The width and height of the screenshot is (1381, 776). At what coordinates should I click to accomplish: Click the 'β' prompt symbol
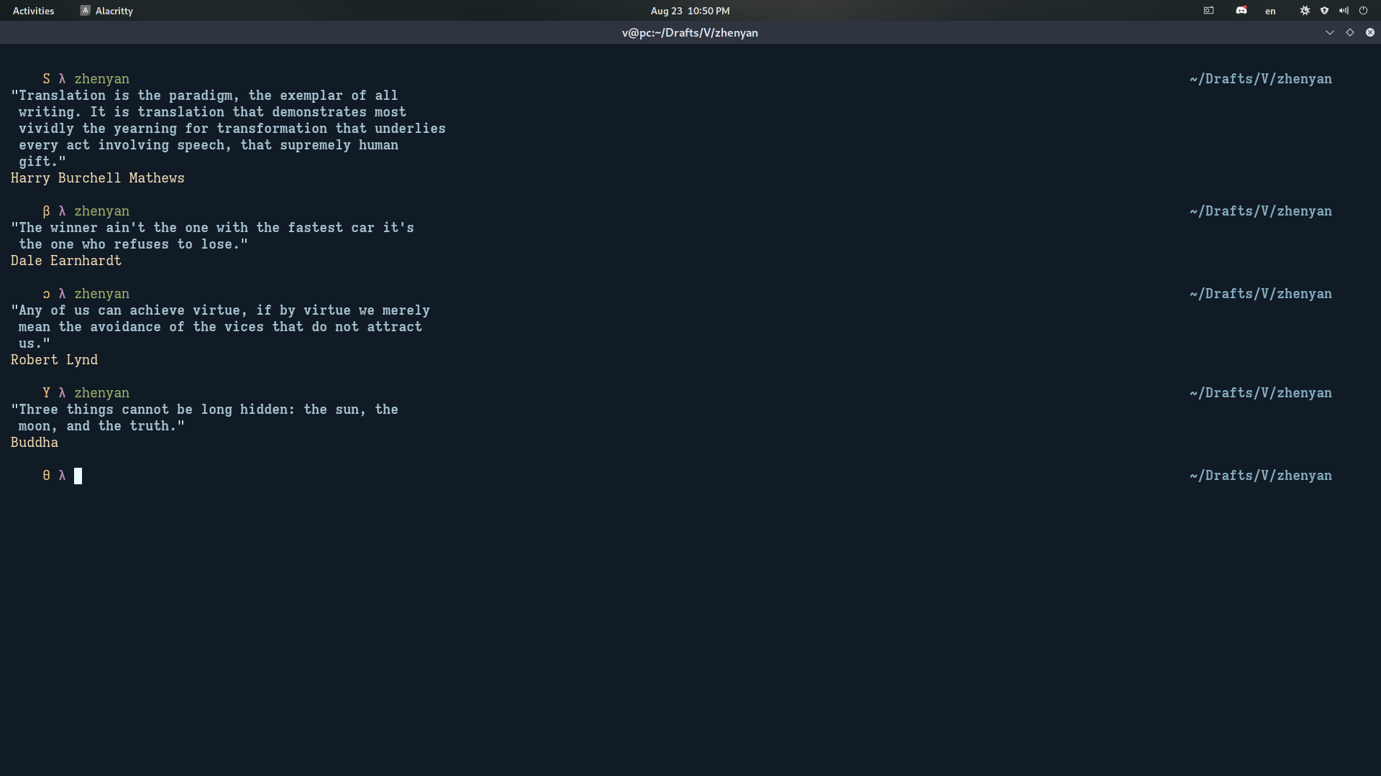[x=46, y=211]
